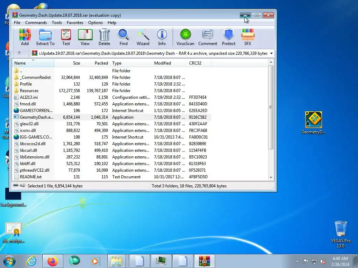
Task: Click the Find toolbar icon
Action: [x=123, y=37]
